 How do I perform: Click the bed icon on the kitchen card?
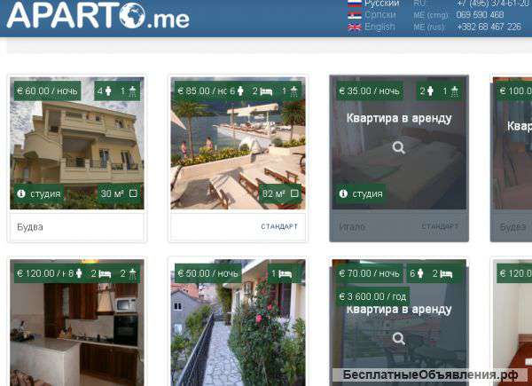105,274
